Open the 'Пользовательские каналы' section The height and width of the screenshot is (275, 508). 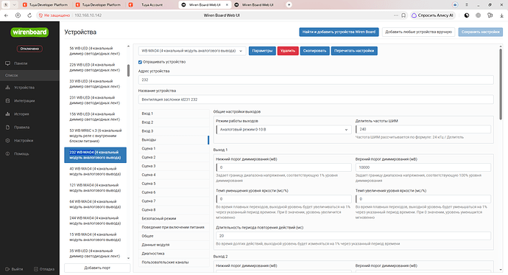click(x=174, y=262)
